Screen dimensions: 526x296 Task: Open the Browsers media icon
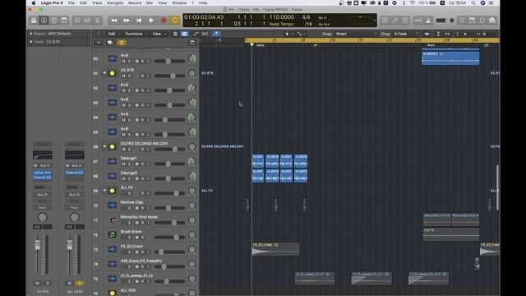(492, 21)
